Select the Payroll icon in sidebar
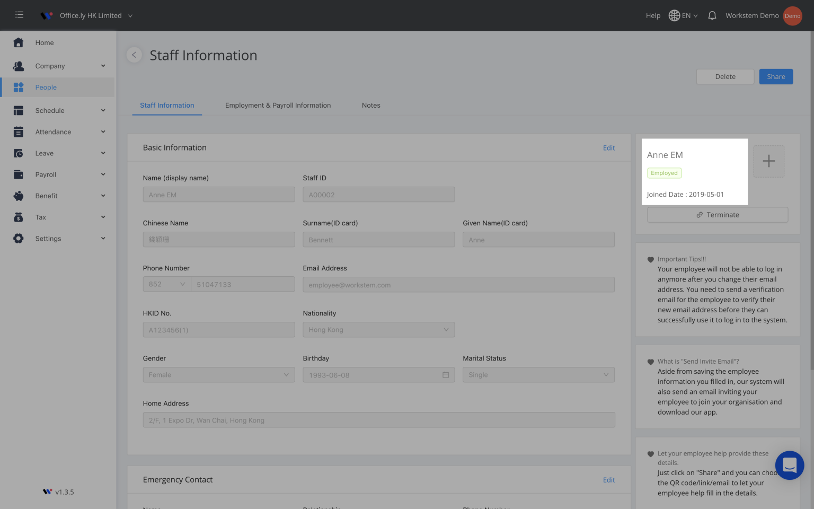The image size is (814, 509). click(x=19, y=174)
